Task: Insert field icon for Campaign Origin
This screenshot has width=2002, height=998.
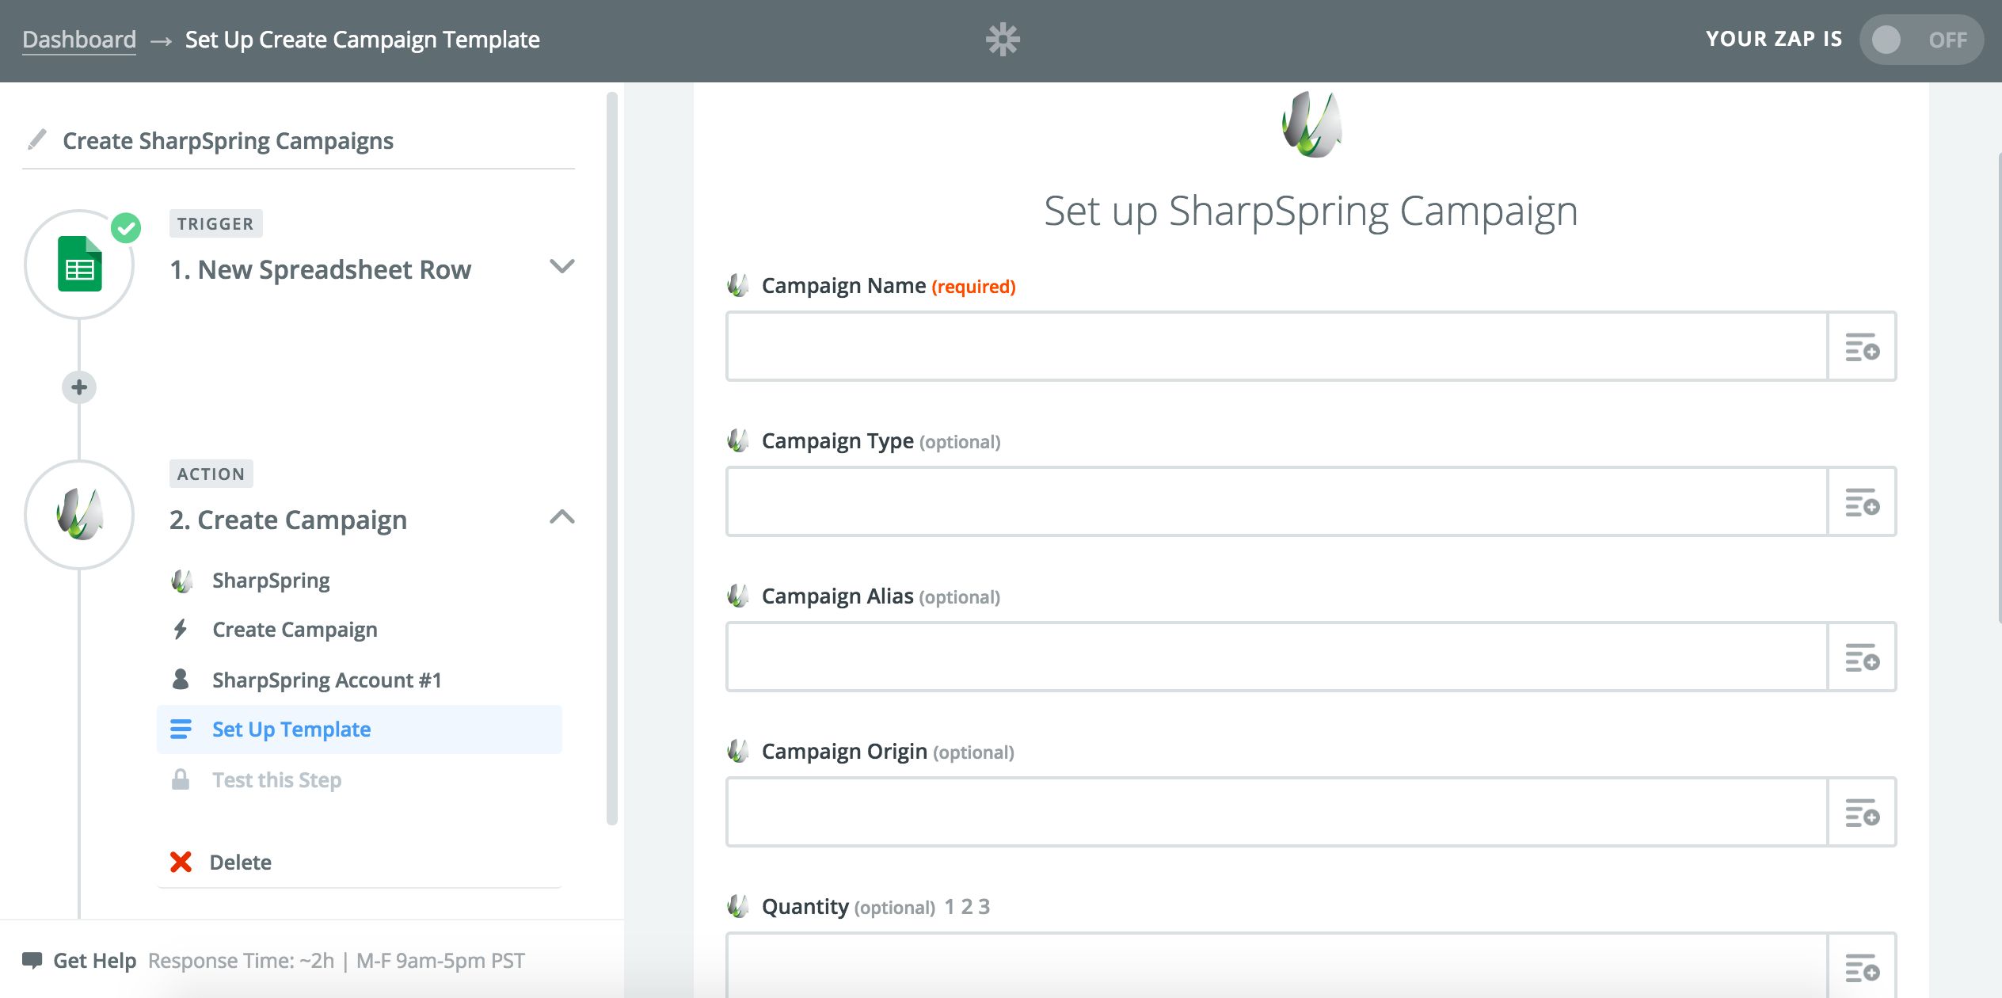Action: [1862, 813]
